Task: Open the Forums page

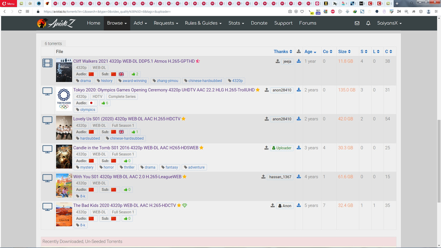Action: 308,23
